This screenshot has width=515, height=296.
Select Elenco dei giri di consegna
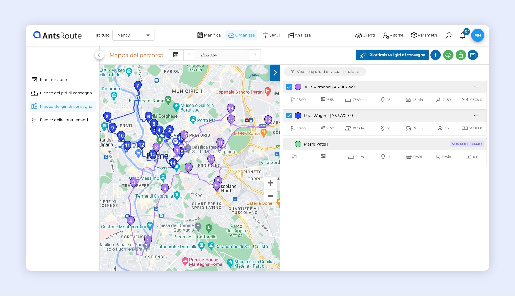point(66,93)
